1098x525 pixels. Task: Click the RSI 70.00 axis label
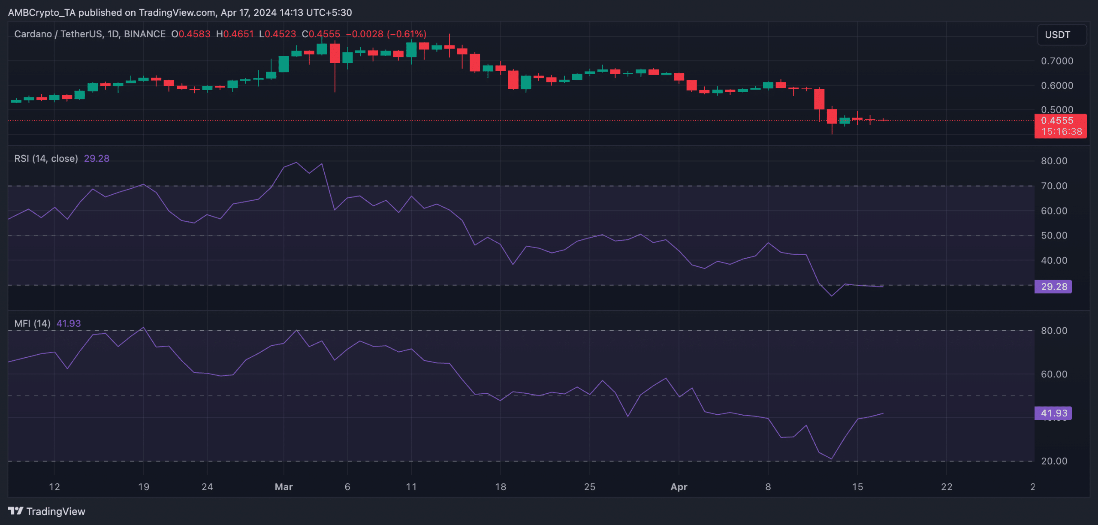[x=1054, y=186]
